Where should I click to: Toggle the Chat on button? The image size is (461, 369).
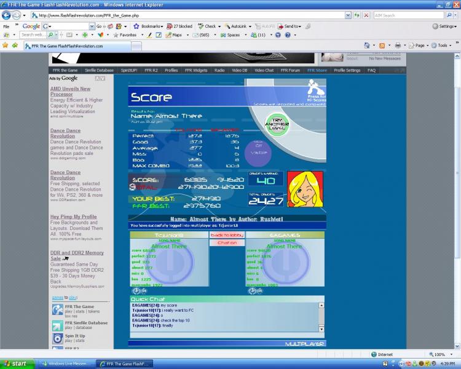[x=227, y=243]
